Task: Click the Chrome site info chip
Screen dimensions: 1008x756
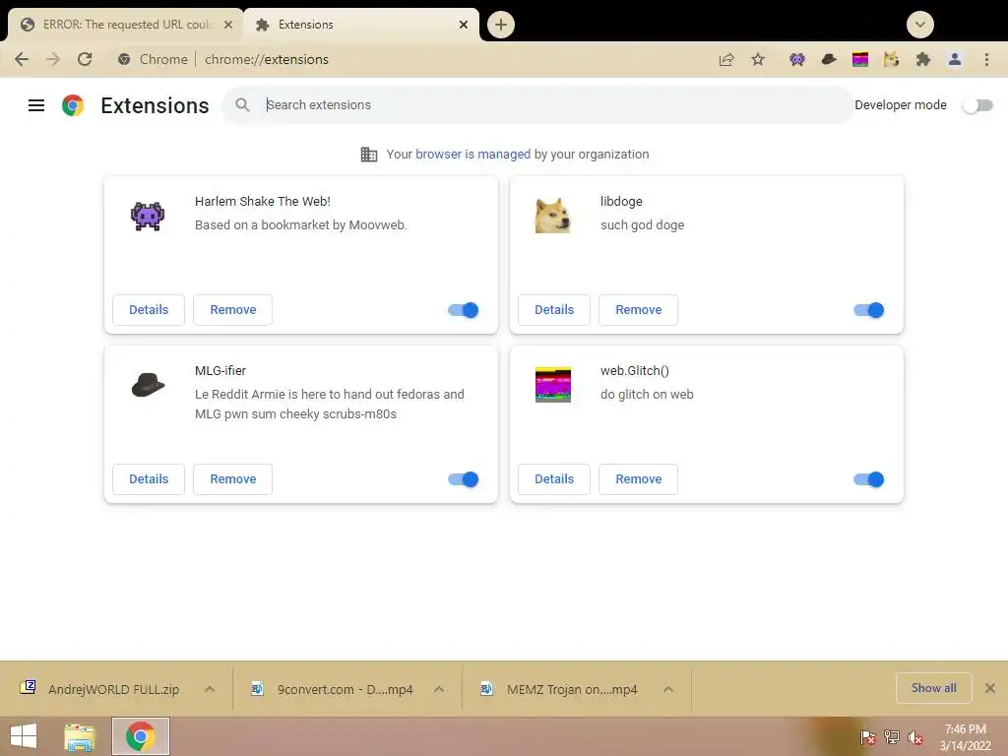Action: [153, 59]
